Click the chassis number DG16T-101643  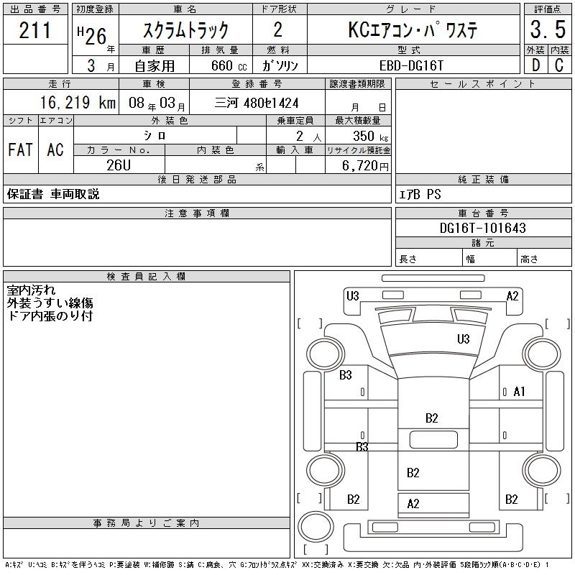(x=483, y=228)
